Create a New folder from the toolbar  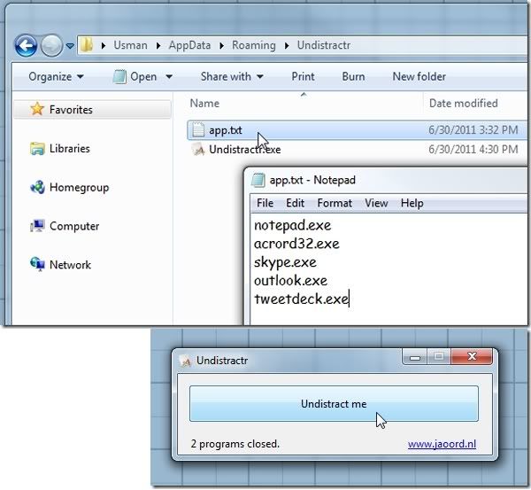419,76
